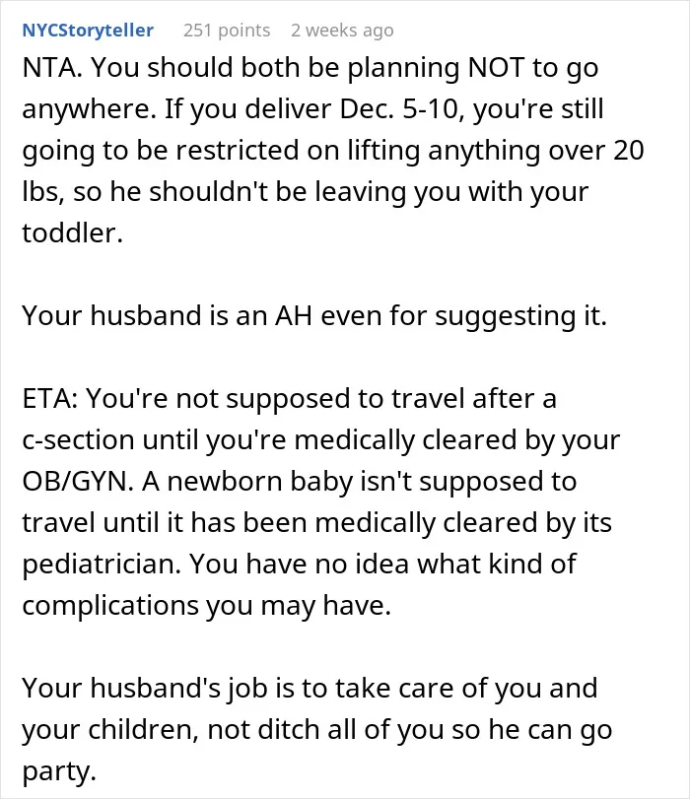This screenshot has height=799, width=690.
Task: Click the phrase Your husband's job
Action: tap(145, 689)
